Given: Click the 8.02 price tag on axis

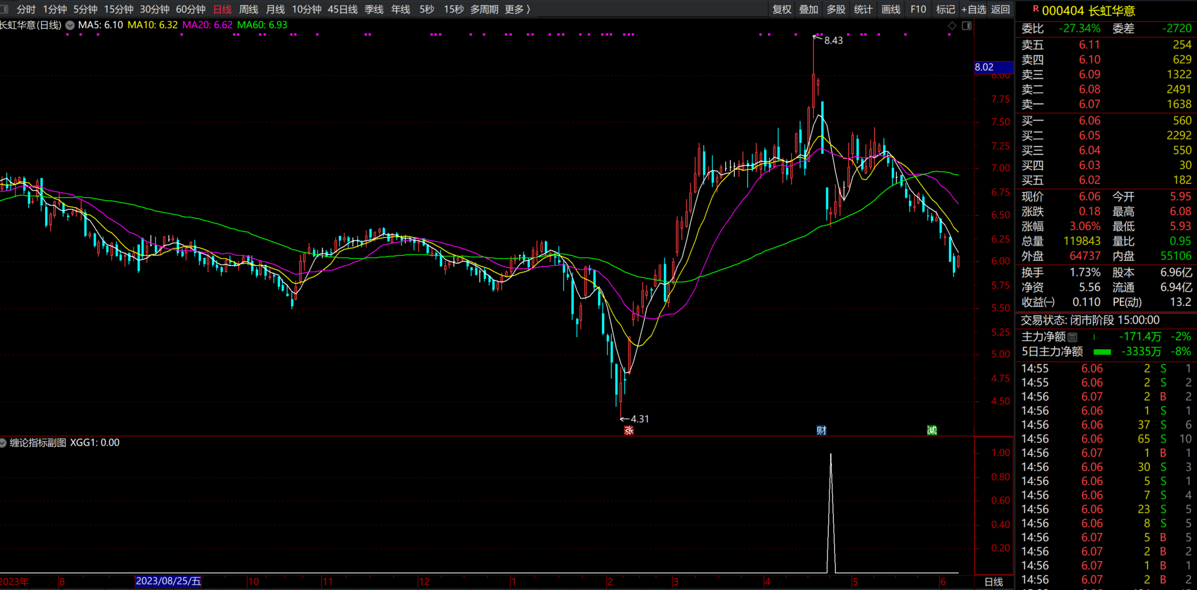Looking at the screenshot, I should click(x=993, y=68).
